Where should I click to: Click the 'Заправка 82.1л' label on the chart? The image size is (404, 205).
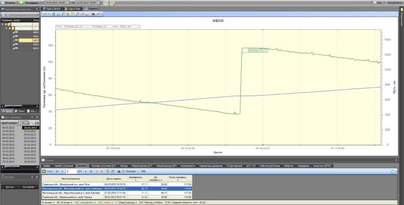coord(258,51)
